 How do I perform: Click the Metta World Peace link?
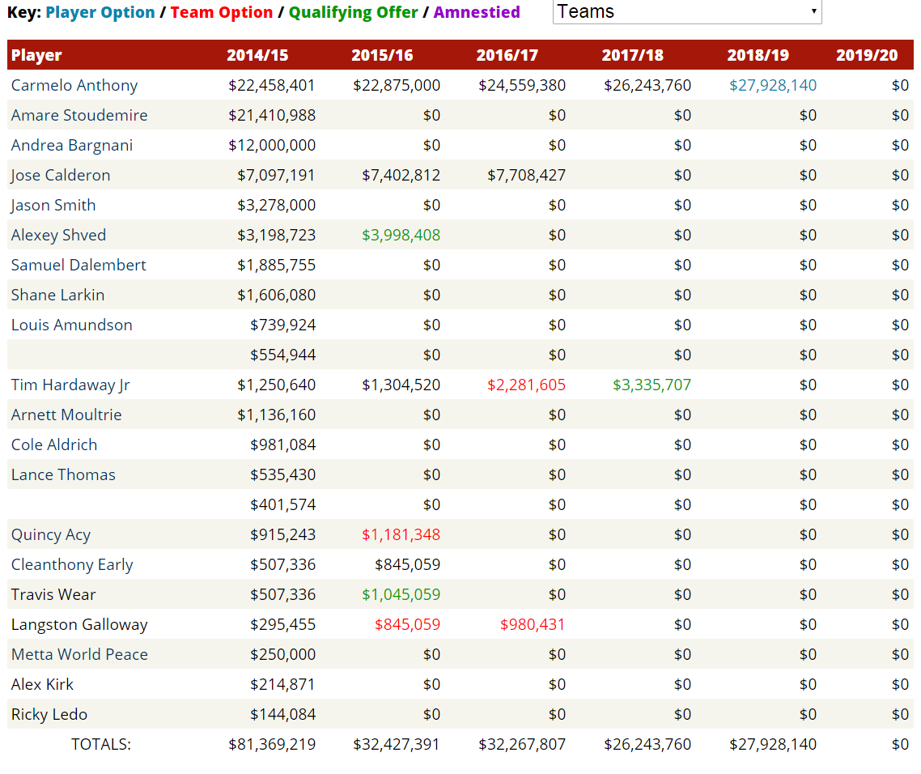coord(79,655)
